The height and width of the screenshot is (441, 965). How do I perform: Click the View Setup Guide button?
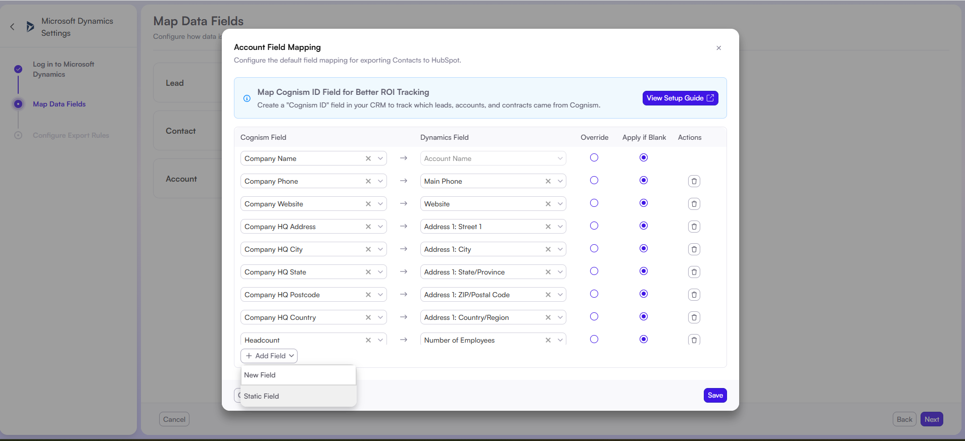tap(680, 98)
